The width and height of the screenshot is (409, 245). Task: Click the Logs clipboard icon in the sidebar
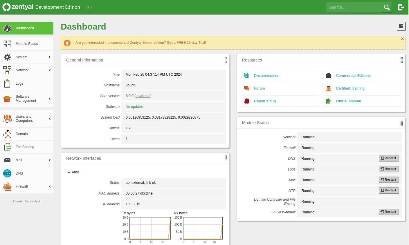coord(7,84)
